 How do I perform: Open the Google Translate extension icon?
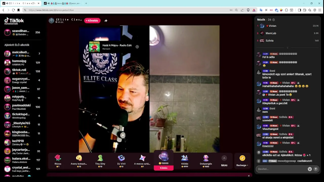pos(261,10)
